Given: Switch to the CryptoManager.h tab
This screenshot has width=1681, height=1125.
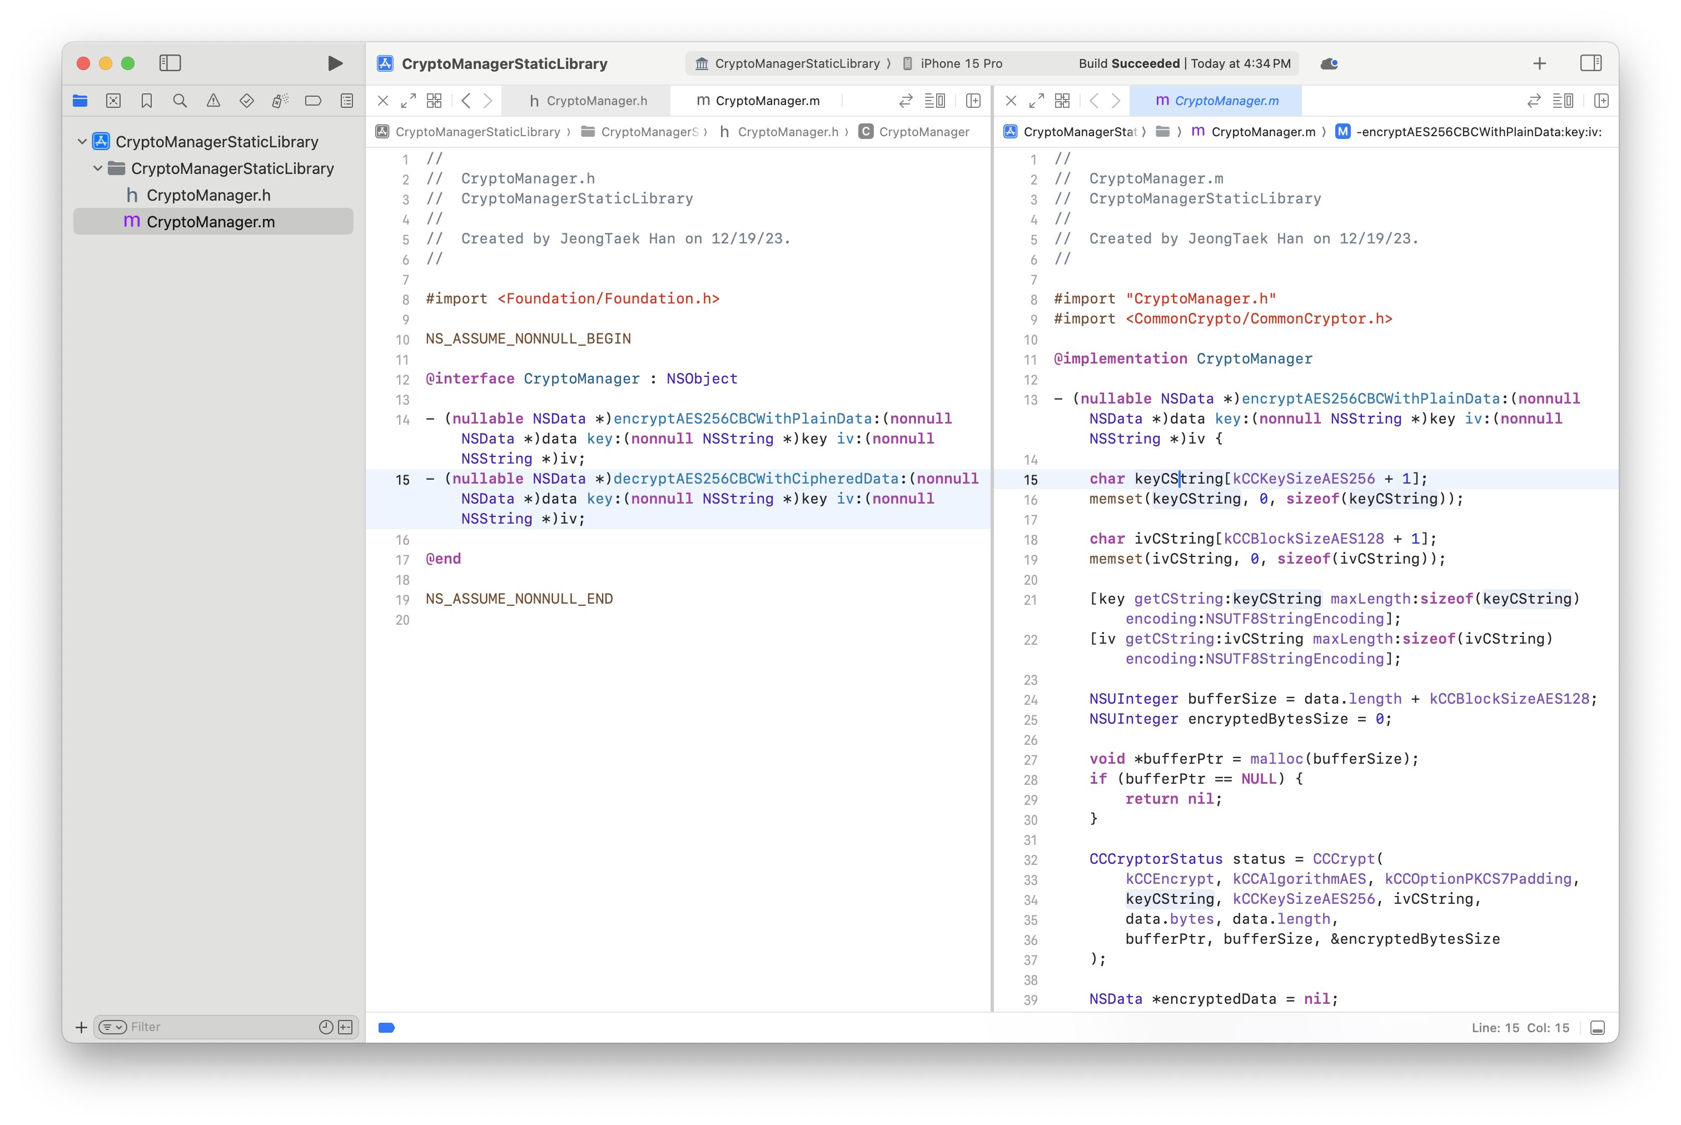Looking at the screenshot, I should pos(588,101).
